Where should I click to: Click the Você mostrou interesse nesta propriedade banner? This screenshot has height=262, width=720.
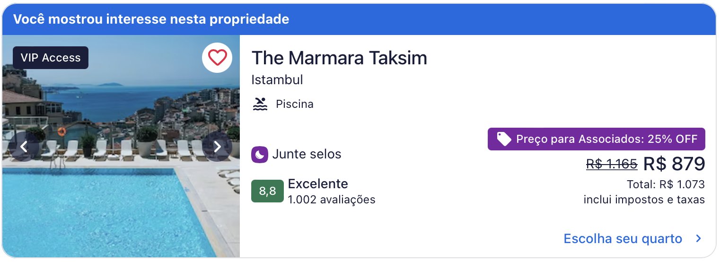point(360,19)
